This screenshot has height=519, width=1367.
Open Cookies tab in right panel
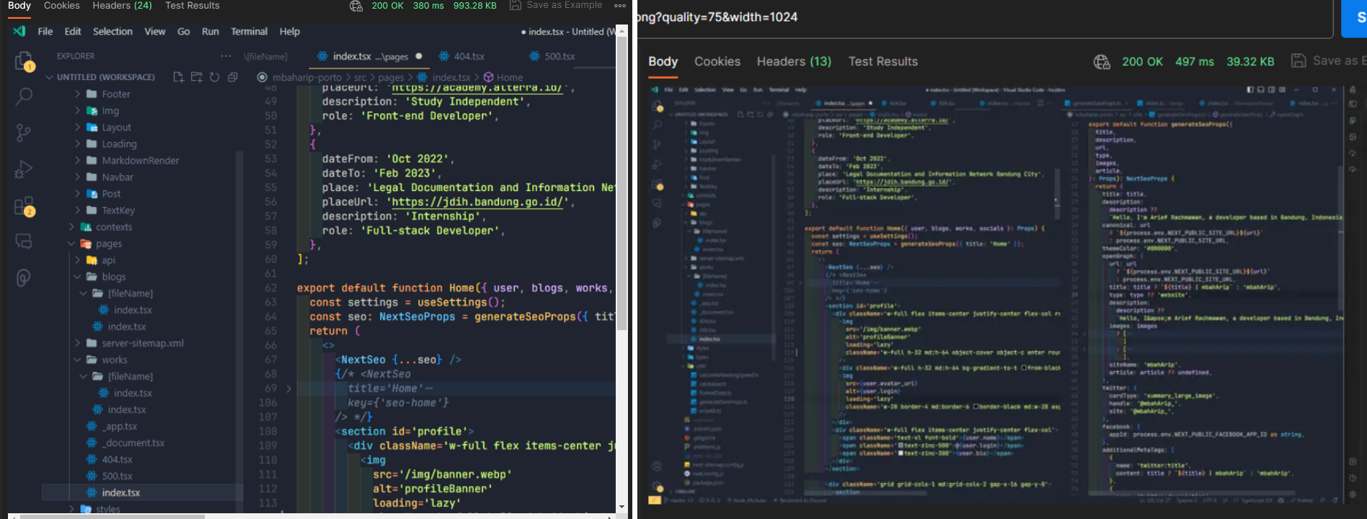click(717, 62)
